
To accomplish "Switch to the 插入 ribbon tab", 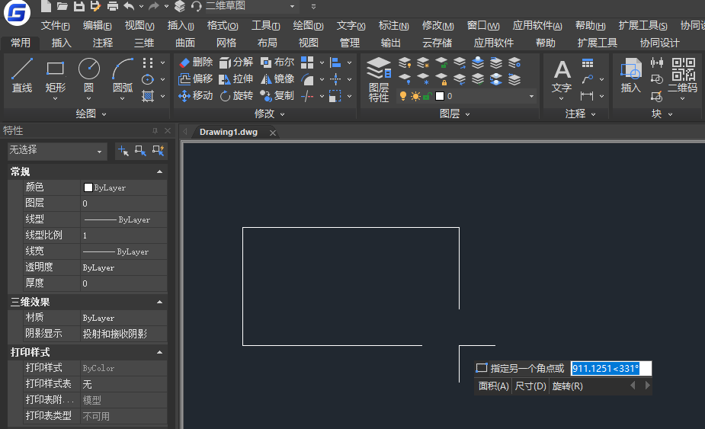I will pos(62,43).
